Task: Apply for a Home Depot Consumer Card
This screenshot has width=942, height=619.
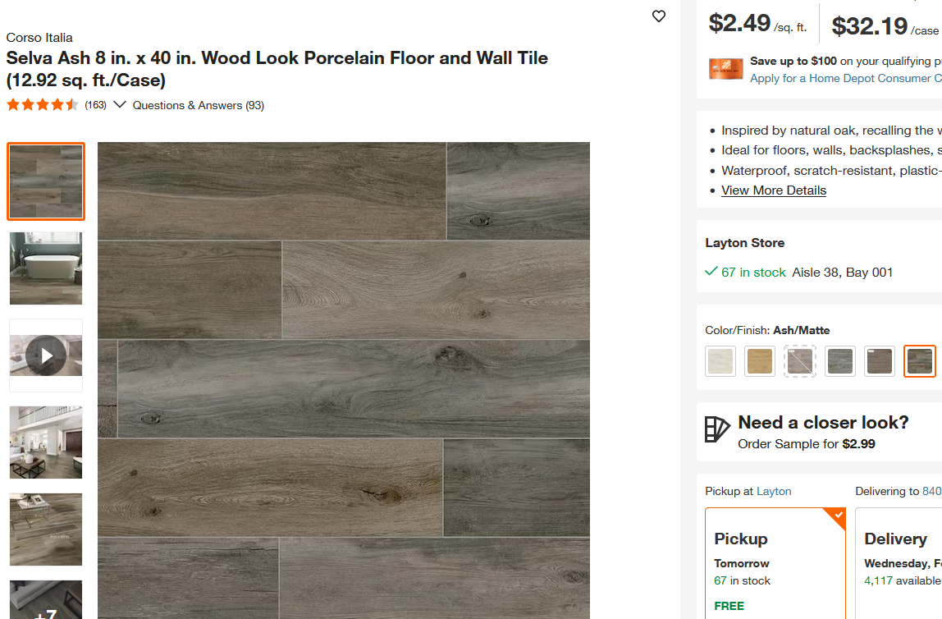Action: point(845,78)
